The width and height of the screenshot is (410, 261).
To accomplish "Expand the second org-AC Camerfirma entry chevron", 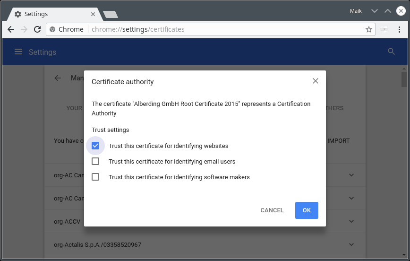I will click(351, 198).
